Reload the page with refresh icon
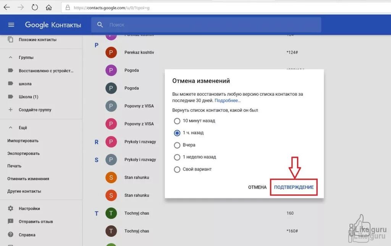The width and height of the screenshot is (391, 246). 35,8
